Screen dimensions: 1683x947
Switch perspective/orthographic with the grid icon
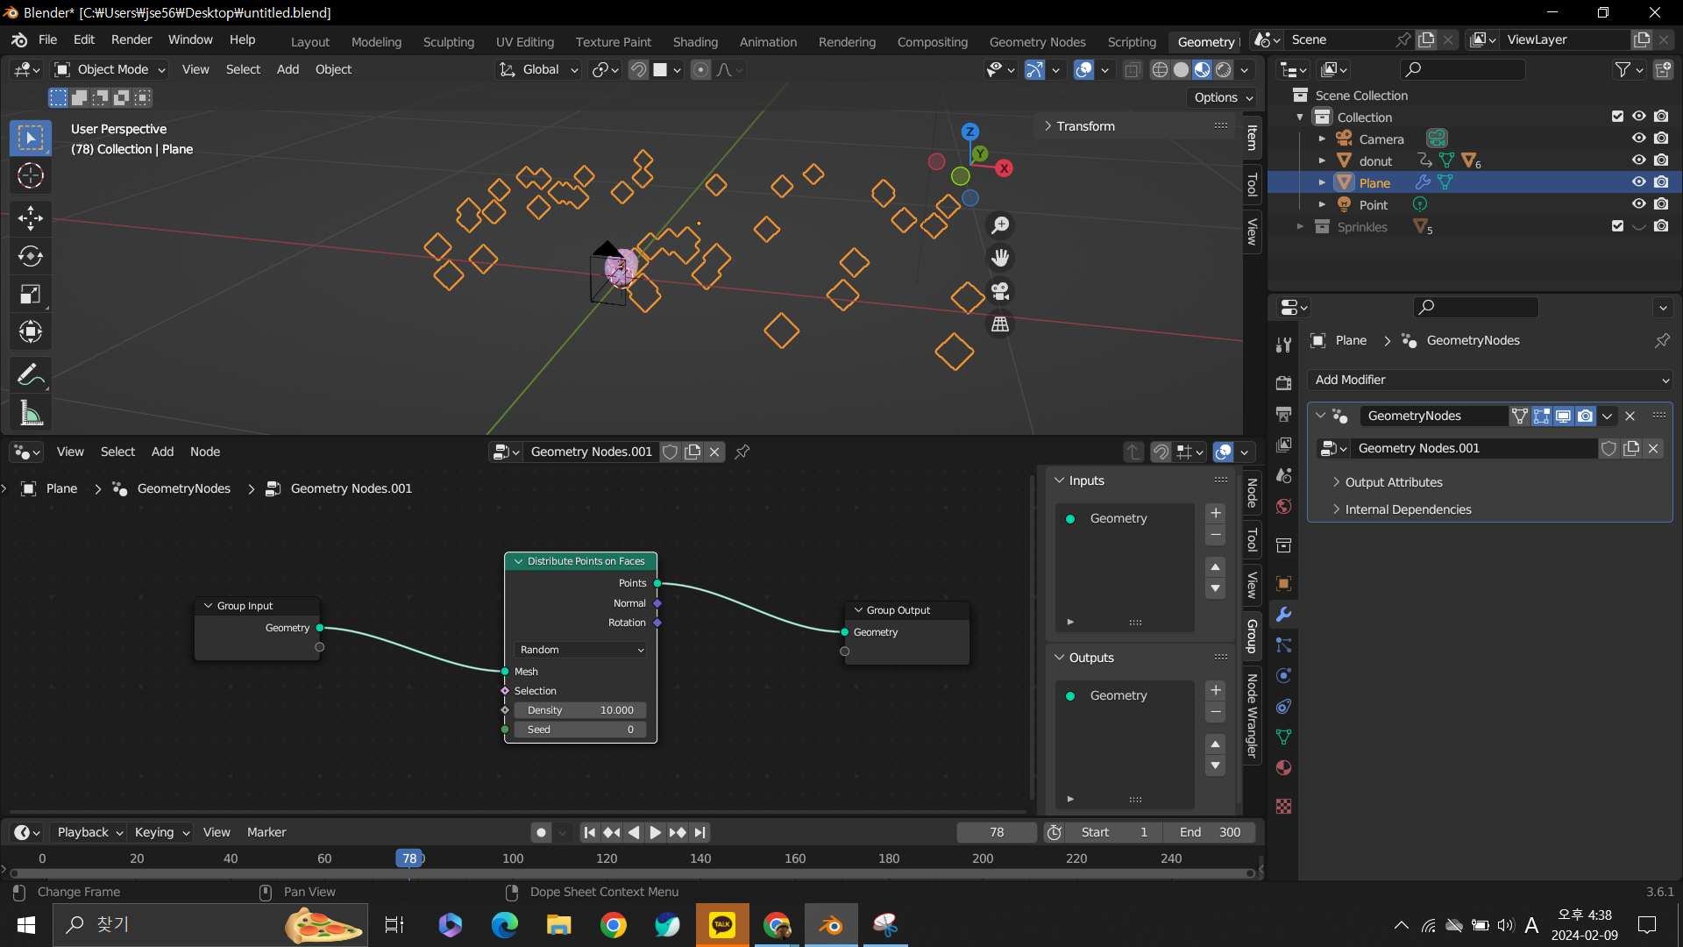pyautogui.click(x=1000, y=324)
